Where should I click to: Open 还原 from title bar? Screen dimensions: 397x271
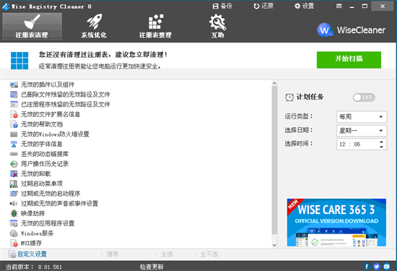263,6
